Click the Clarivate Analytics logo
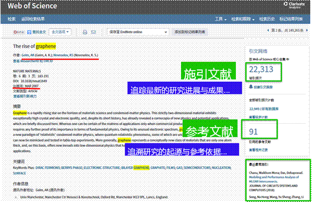 (x=295, y=5)
